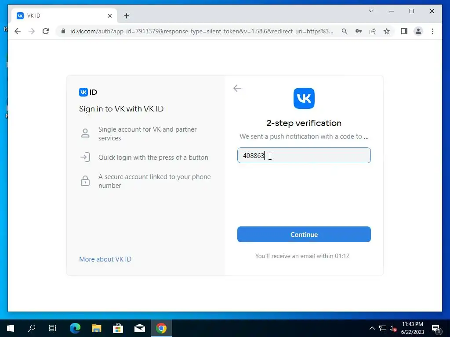This screenshot has width=450, height=337.
Task: Click the share page icon
Action: pyautogui.click(x=373, y=31)
